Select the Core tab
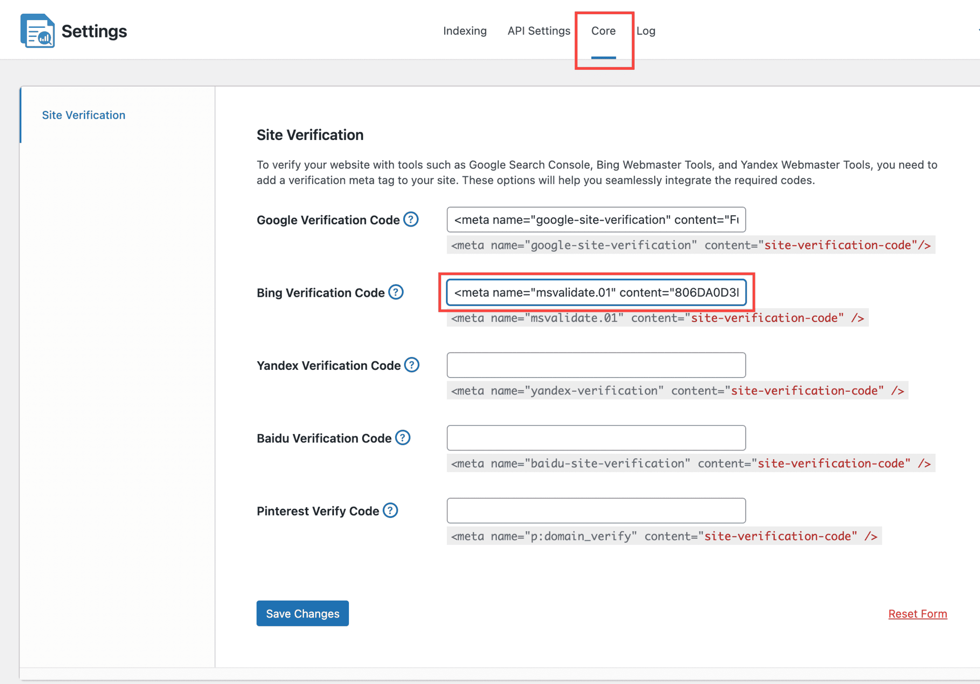The image size is (980, 684). 603,31
